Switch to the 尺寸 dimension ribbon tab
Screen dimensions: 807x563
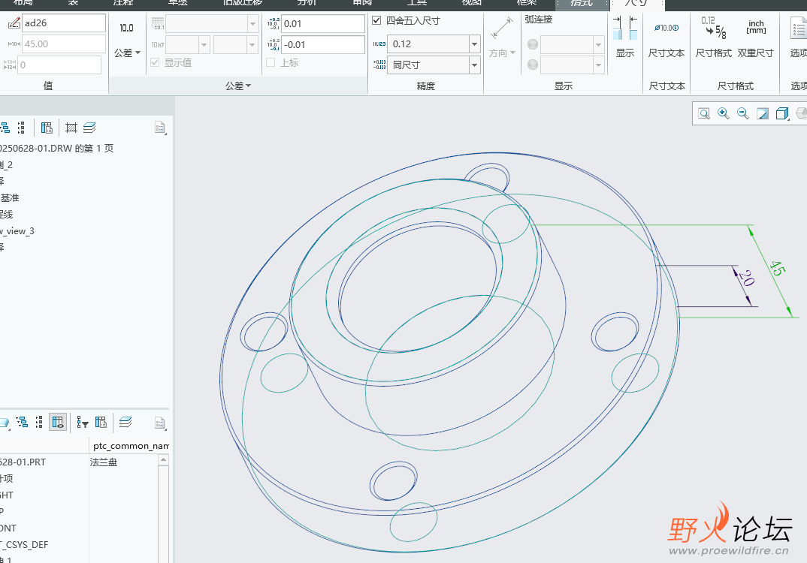pyautogui.click(x=636, y=4)
